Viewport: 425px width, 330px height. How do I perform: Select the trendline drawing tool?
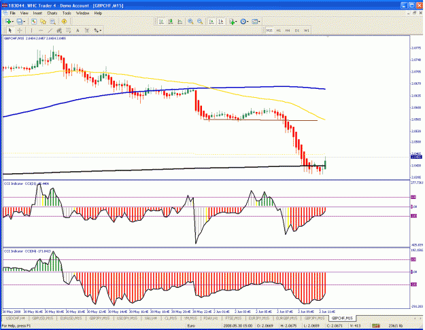50,31
